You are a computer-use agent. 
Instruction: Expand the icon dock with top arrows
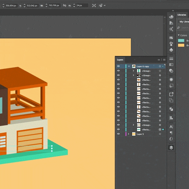[173, 10]
